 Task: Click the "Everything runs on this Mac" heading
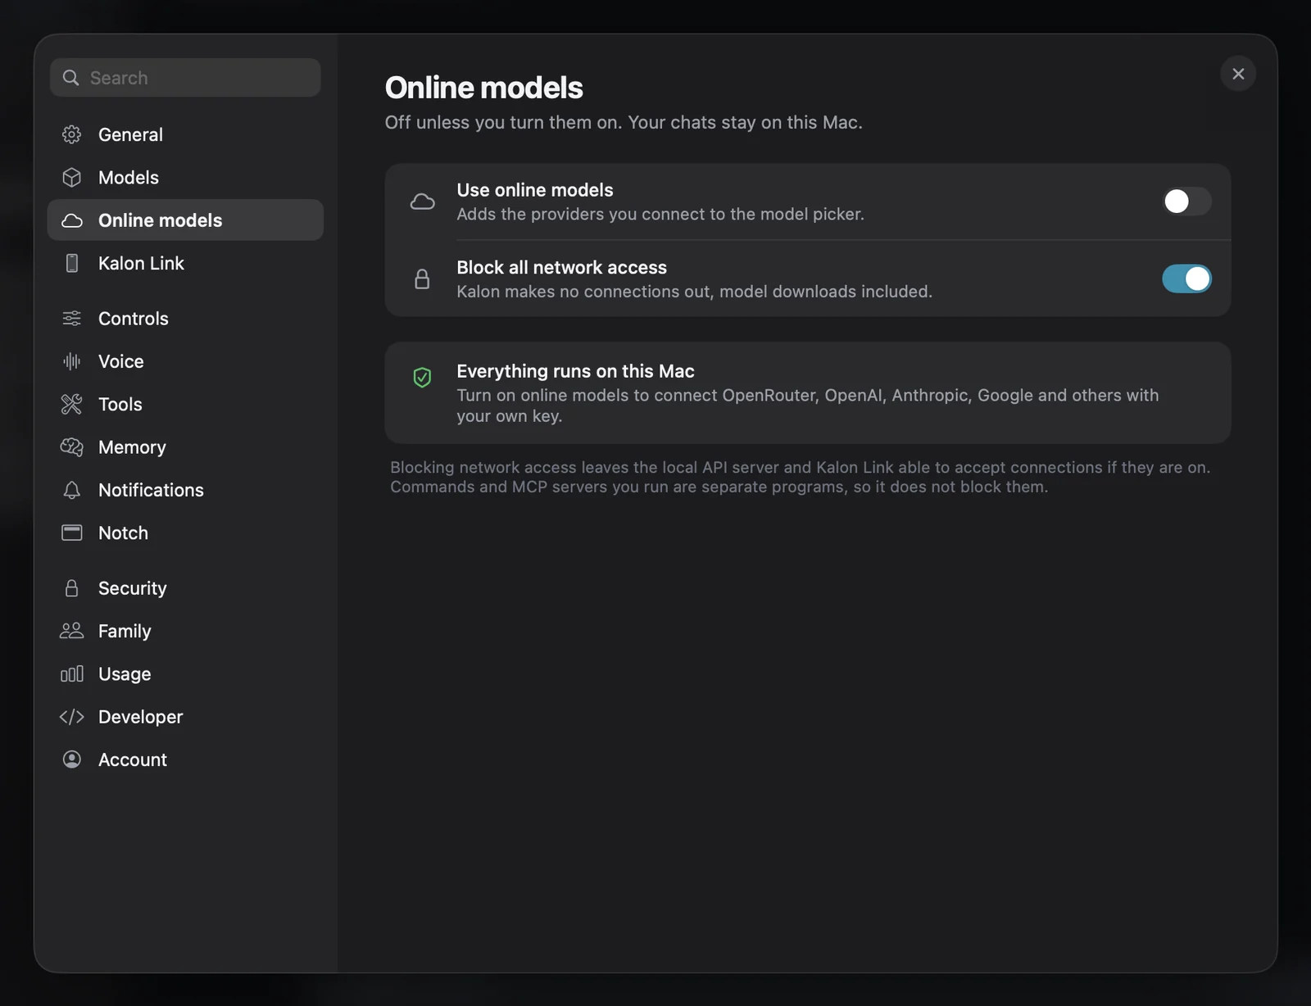pos(575,371)
